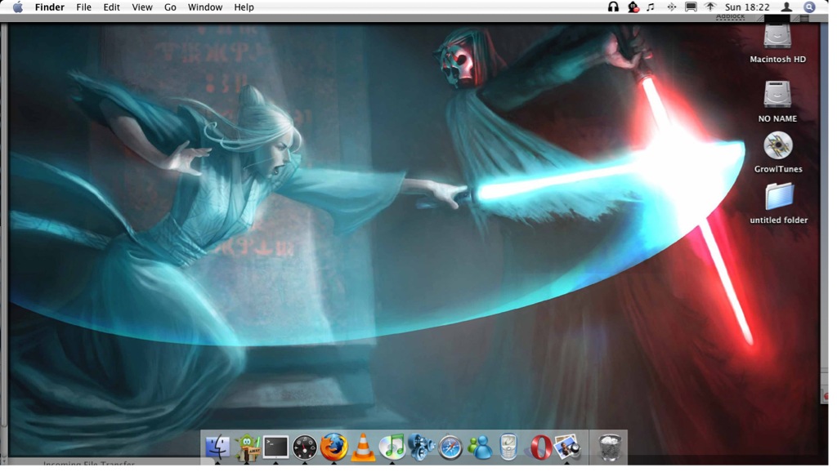This screenshot has width=837, height=472.
Task: Select Macintosh HD drive icon
Action: 777,37
